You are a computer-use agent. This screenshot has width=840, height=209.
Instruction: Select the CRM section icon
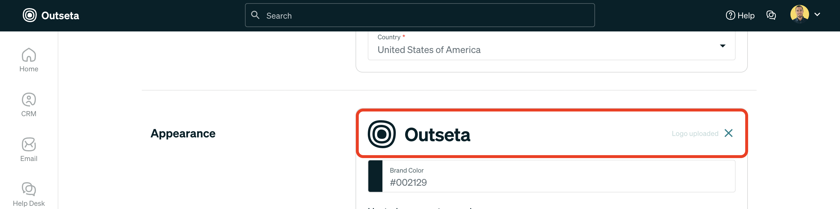point(29,104)
